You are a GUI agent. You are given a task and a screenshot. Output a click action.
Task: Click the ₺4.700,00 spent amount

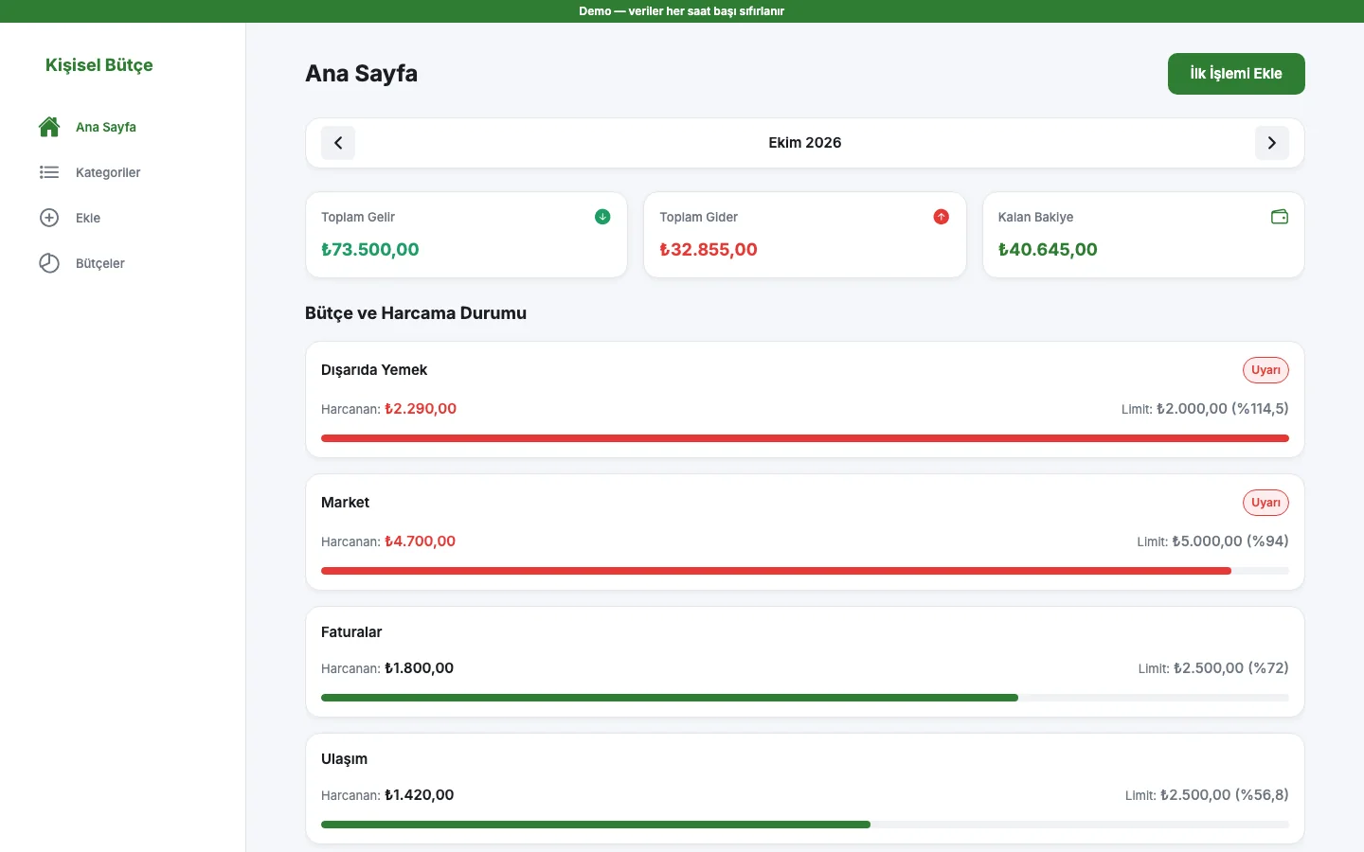420,541
